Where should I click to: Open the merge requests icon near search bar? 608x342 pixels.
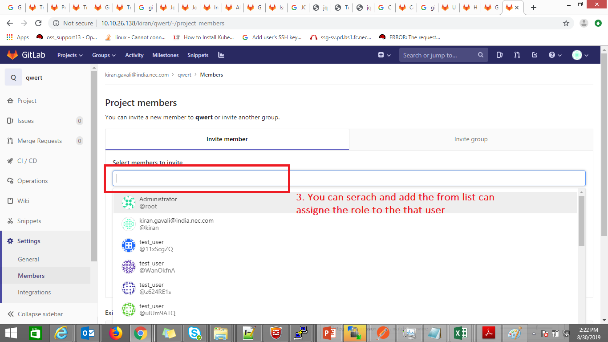[517, 55]
